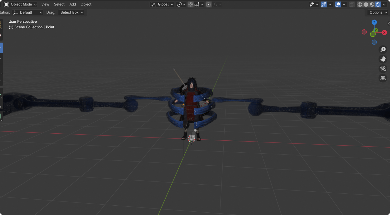Screen dimensions: 390x215
Task: Click the 3D cursor at the character's feet
Action: [x=191, y=139]
